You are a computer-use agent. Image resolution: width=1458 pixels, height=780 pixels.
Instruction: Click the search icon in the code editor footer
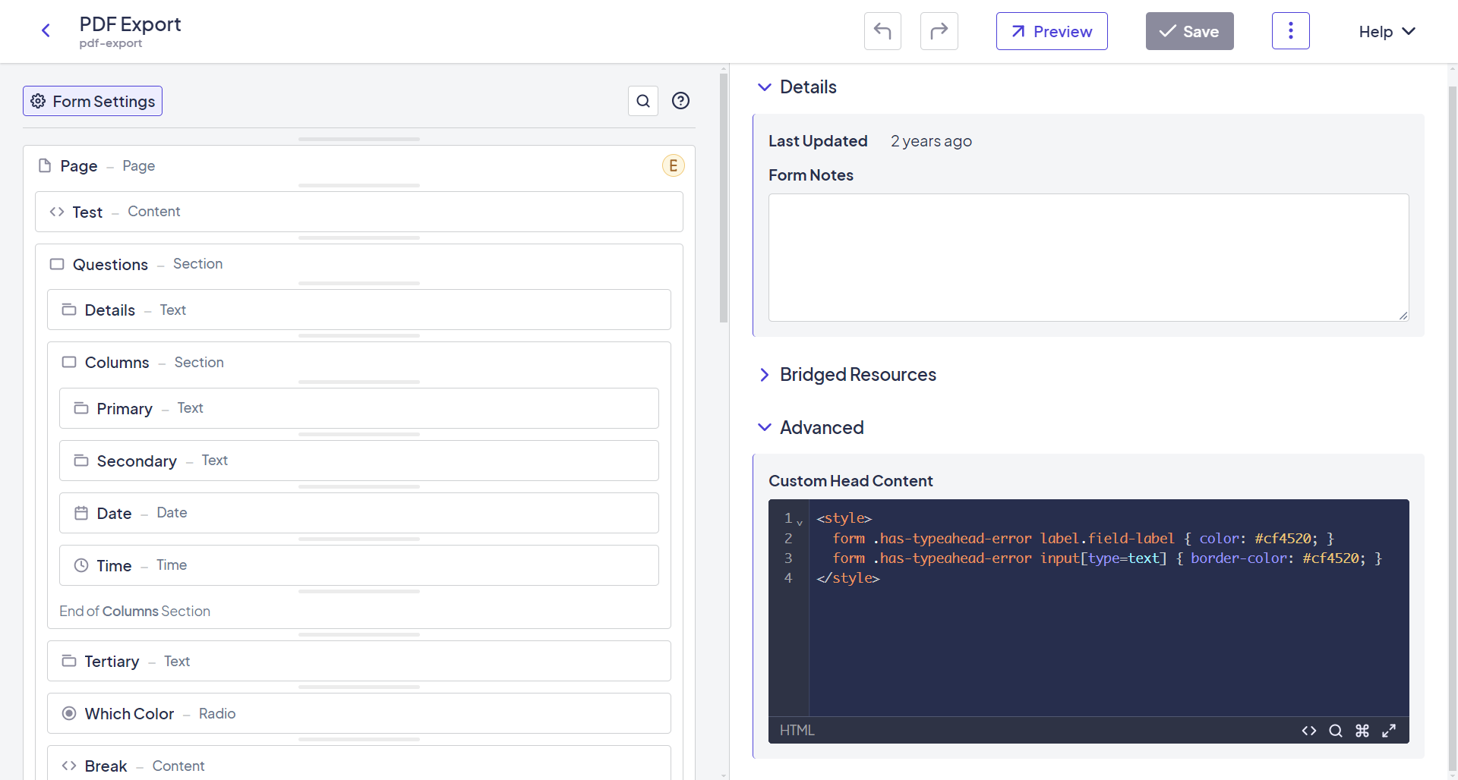(1336, 731)
